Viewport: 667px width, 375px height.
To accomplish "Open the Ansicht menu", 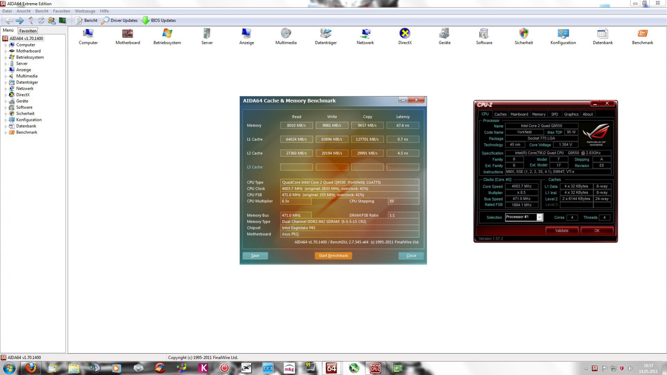I will pos(24,11).
